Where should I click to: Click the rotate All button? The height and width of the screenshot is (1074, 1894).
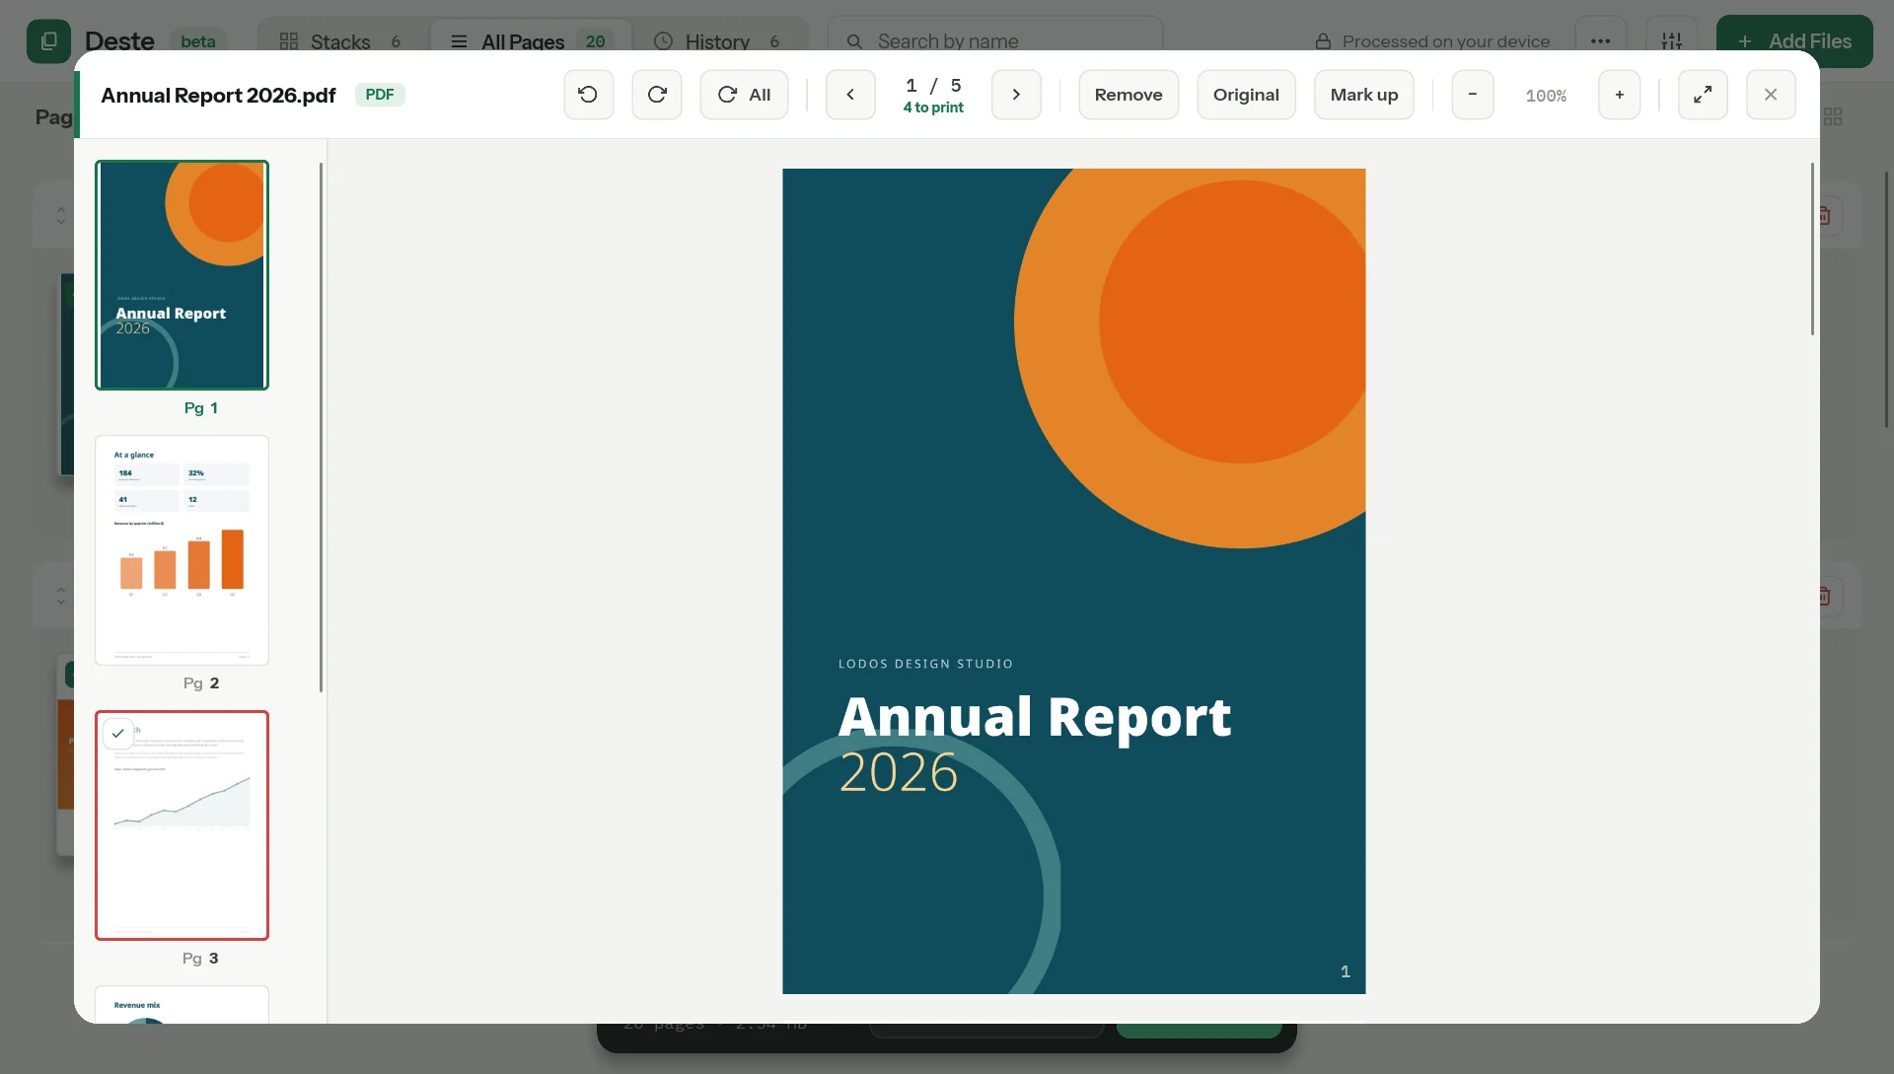[x=744, y=95]
